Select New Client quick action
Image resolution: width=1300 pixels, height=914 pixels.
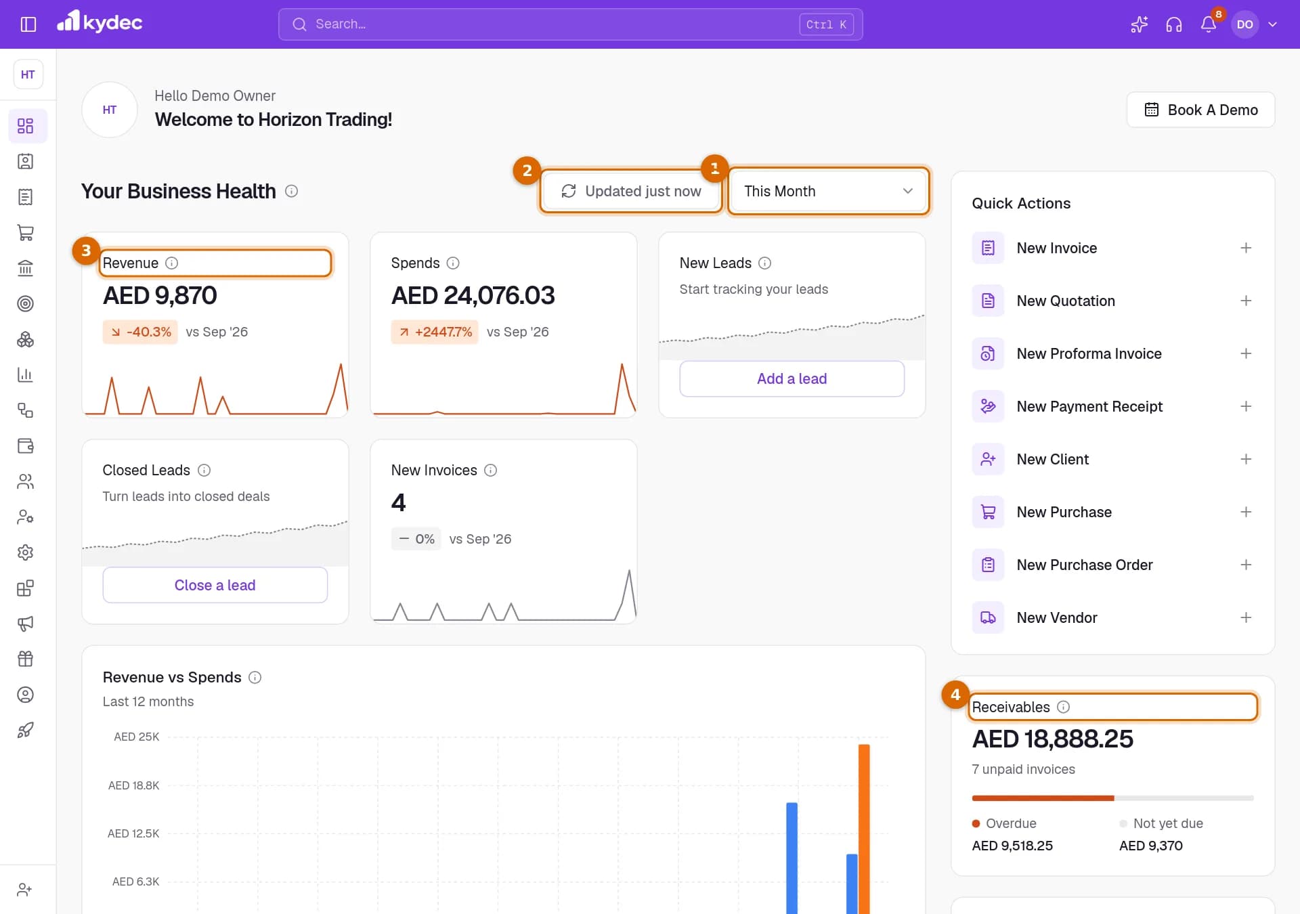coord(1112,459)
